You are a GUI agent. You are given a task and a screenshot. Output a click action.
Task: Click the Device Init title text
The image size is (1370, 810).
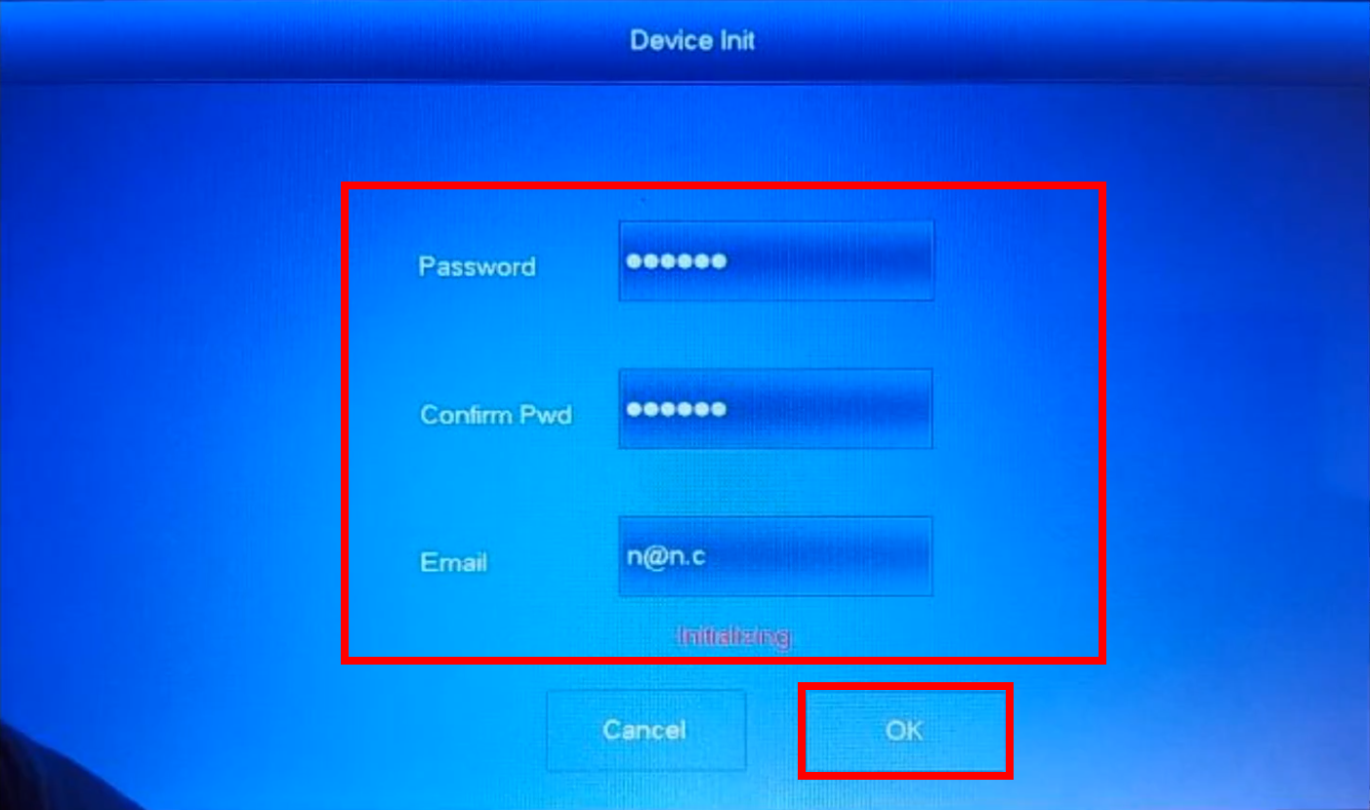pos(692,41)
